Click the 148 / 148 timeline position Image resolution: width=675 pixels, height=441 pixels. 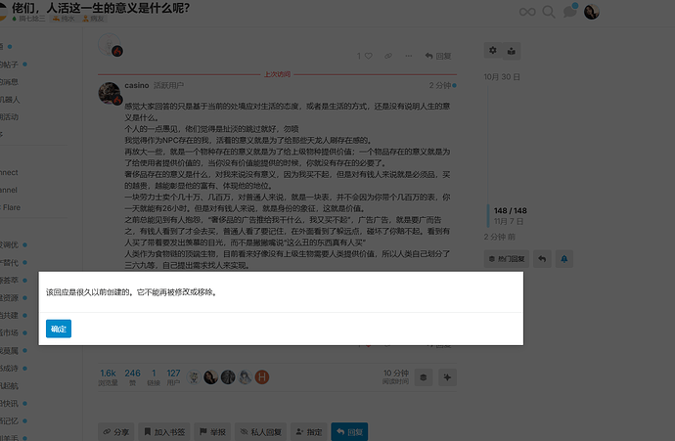tap(510, 211)
